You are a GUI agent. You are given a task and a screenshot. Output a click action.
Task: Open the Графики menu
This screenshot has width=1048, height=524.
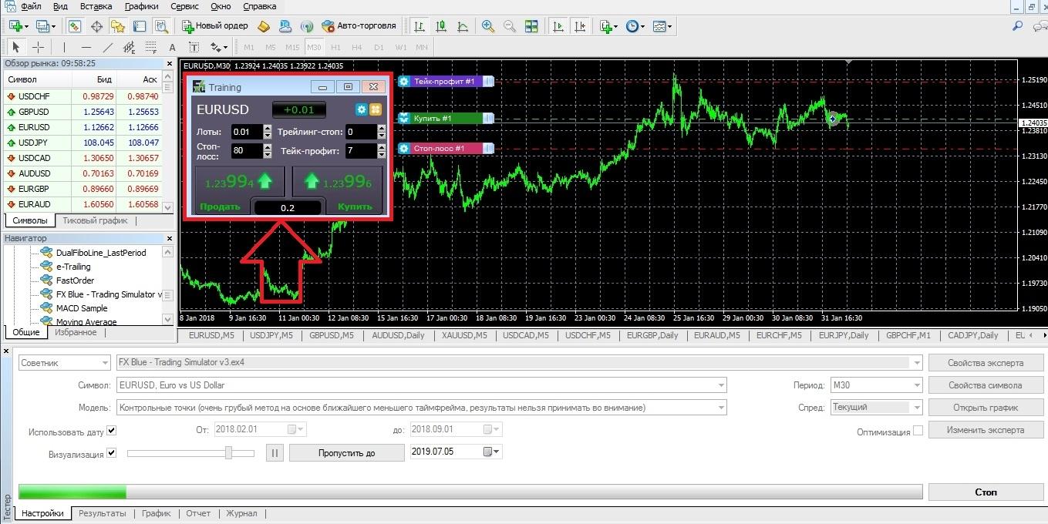(141, 6)
